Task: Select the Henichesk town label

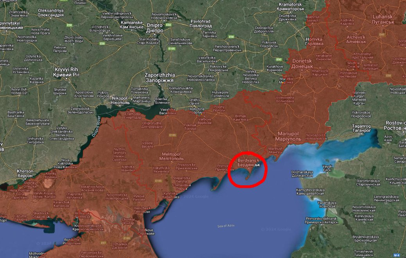Action: 142,210
